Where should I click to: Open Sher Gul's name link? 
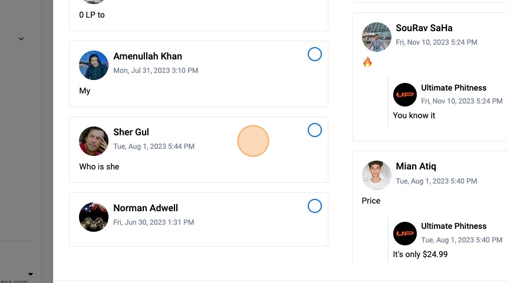point(131,132)
